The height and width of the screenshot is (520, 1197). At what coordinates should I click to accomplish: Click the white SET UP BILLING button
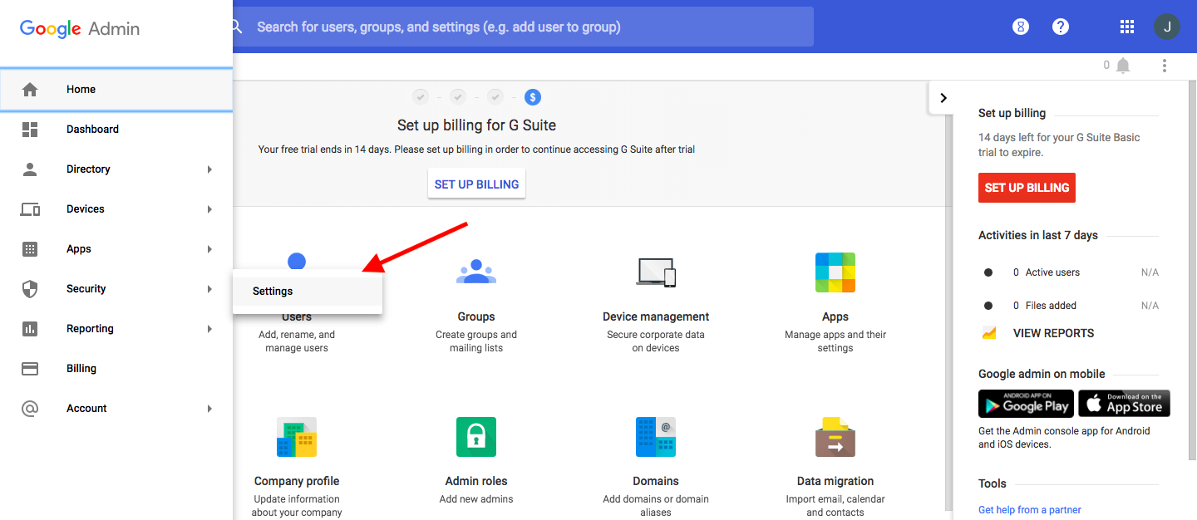click(476, 184)
